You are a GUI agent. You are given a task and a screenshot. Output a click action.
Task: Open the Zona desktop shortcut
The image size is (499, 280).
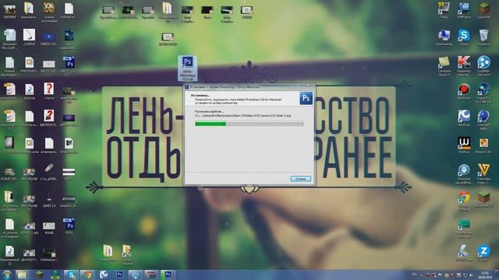pos(483,253)
